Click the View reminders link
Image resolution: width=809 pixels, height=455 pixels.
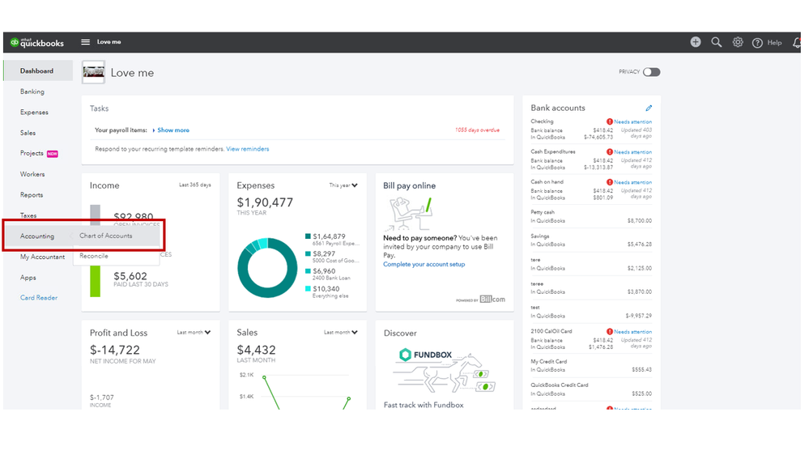click(x=248, y=149)
